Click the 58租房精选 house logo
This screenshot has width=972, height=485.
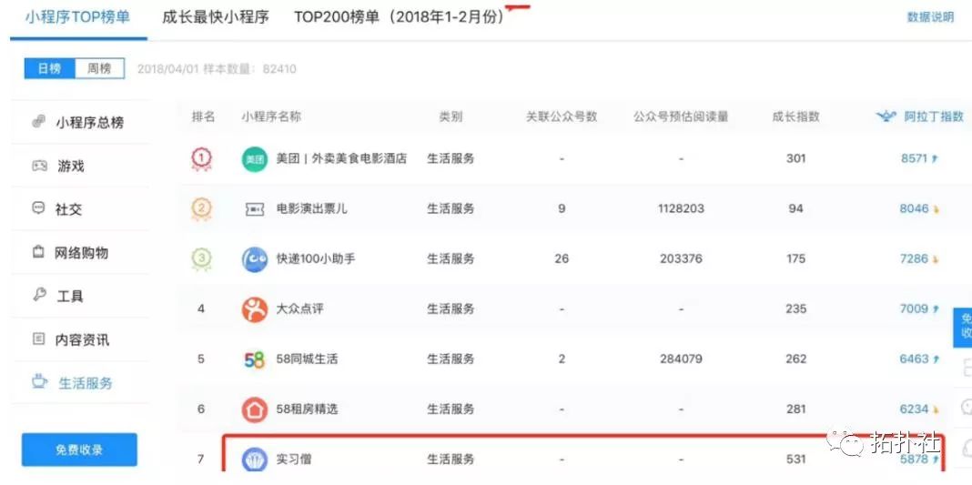tap(254, 409)
